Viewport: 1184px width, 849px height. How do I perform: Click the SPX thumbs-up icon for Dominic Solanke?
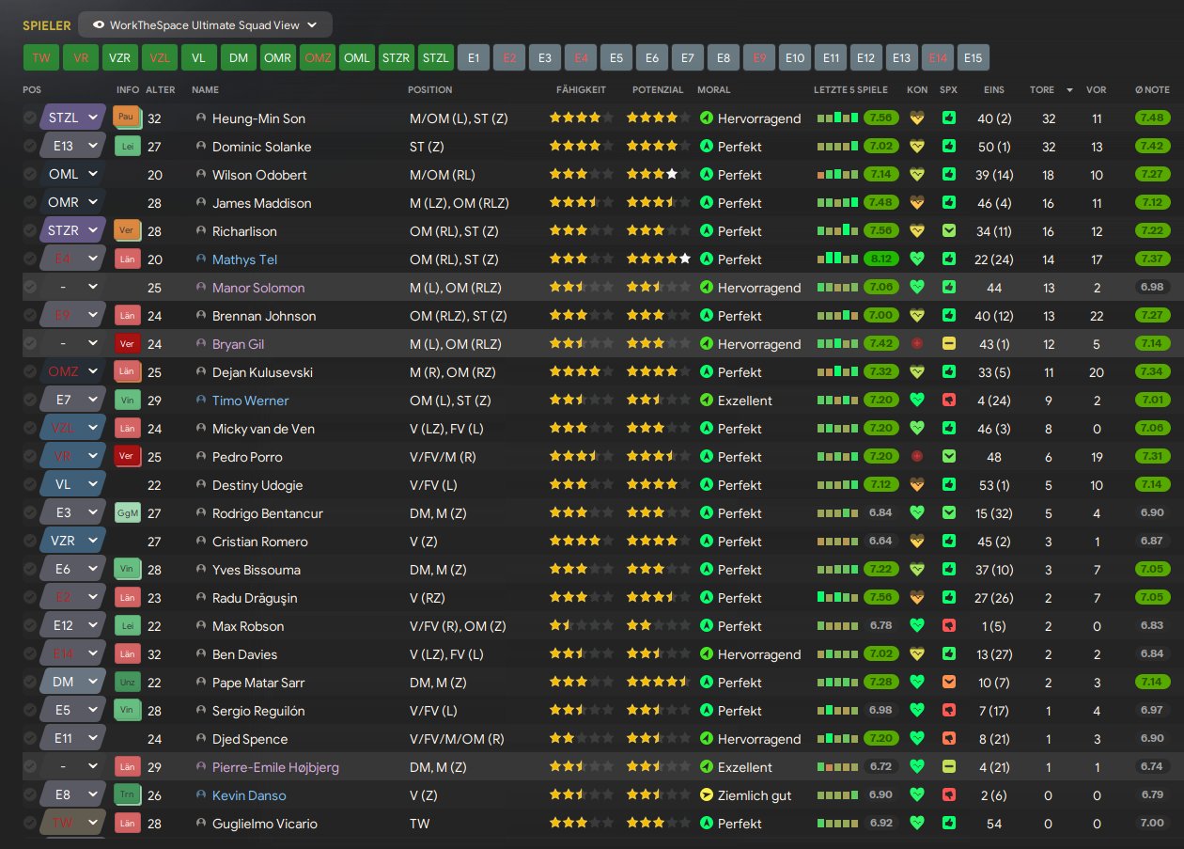949,147
